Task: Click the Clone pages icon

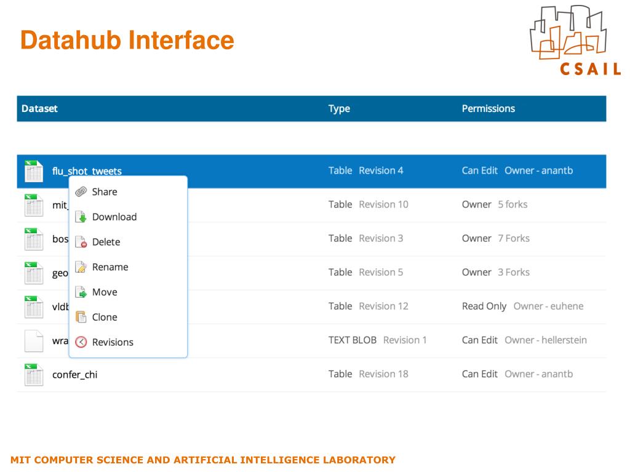Action: (81, 317)
